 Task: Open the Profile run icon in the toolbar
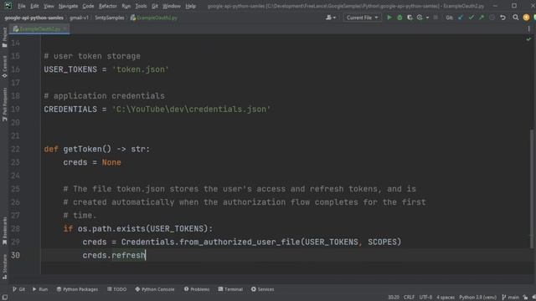coord(420,18)
